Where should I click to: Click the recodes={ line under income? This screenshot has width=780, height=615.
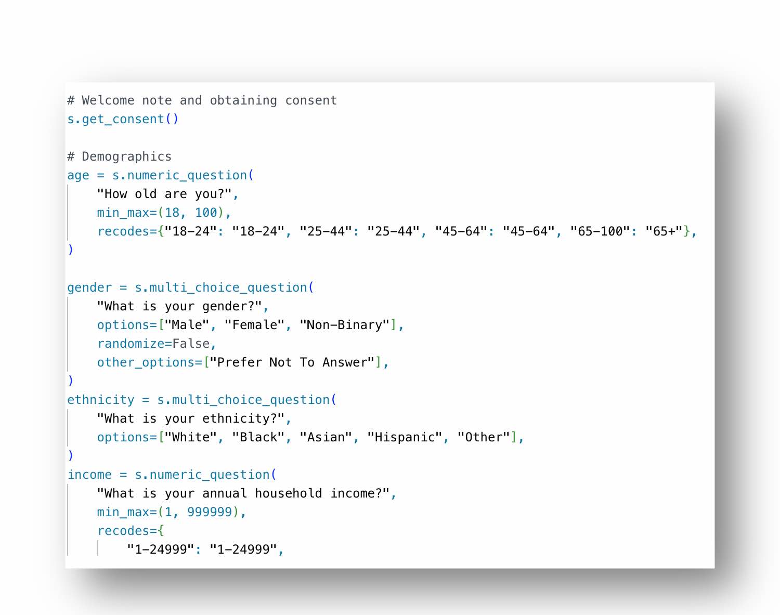click(x=130, y=531)
